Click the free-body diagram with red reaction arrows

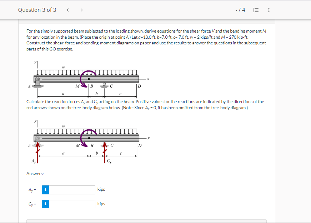[x=86, y=140]
